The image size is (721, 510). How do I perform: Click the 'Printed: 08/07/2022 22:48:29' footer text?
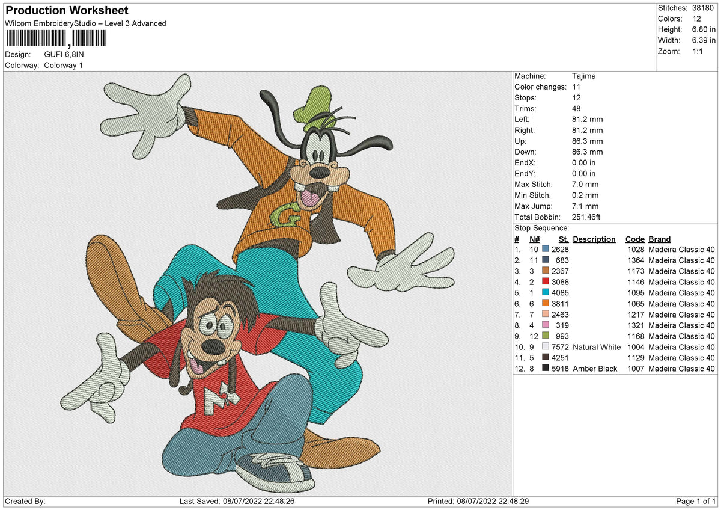pos(478,502)
